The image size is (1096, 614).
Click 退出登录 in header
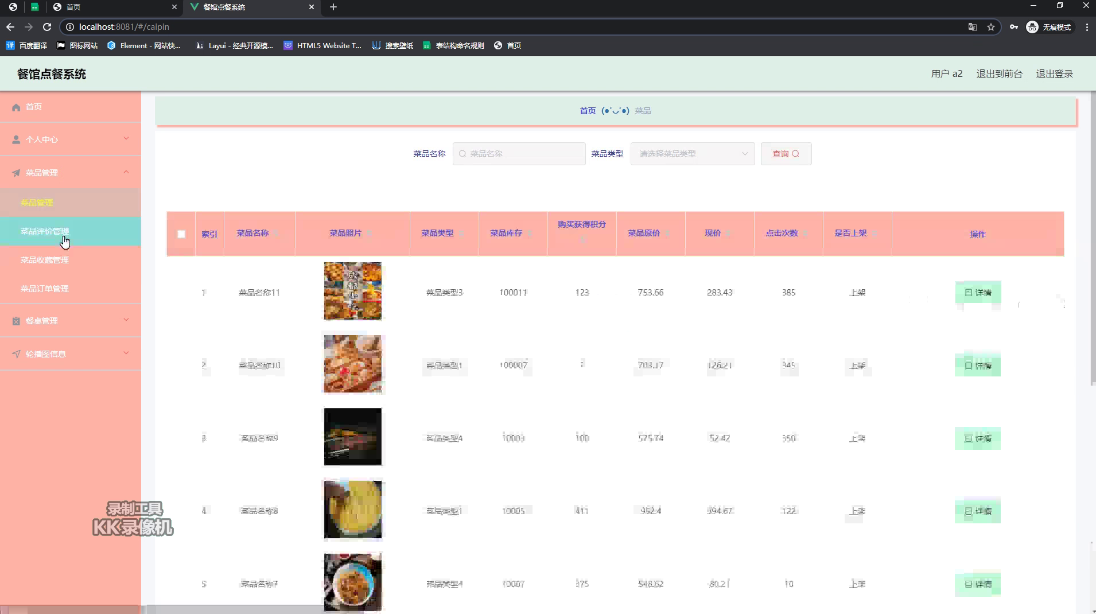[x=1054, y=74]
